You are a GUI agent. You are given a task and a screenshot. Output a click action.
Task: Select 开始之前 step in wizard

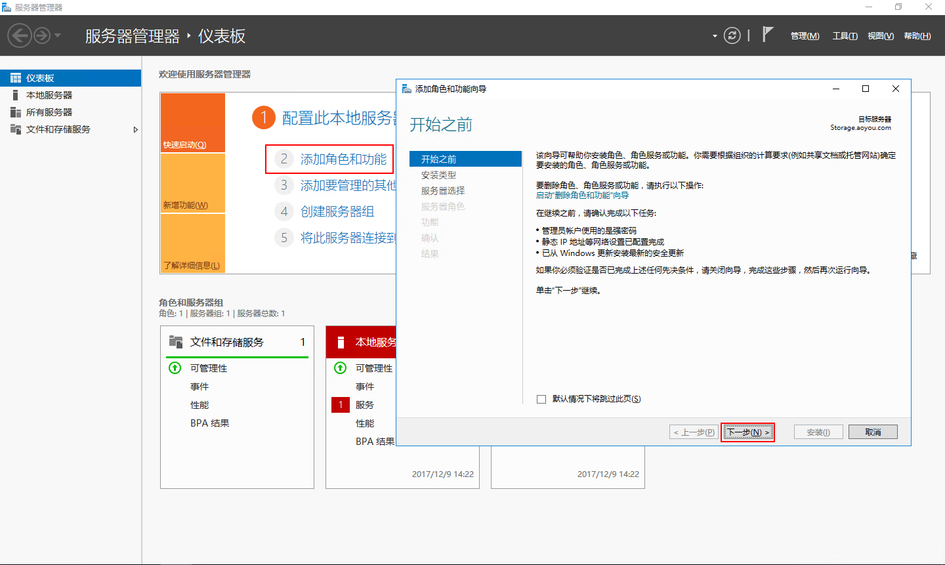coord(465,159)
